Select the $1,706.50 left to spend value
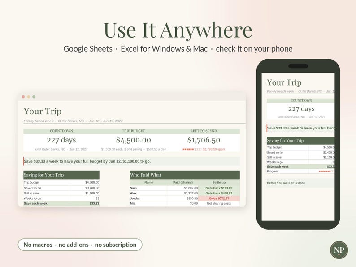The image size is (356, 267). coord(204,140)
